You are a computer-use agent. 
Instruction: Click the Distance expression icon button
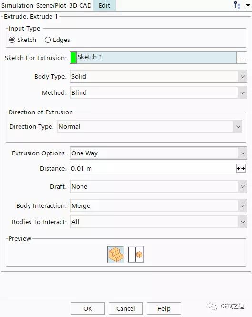pos(241,168)
